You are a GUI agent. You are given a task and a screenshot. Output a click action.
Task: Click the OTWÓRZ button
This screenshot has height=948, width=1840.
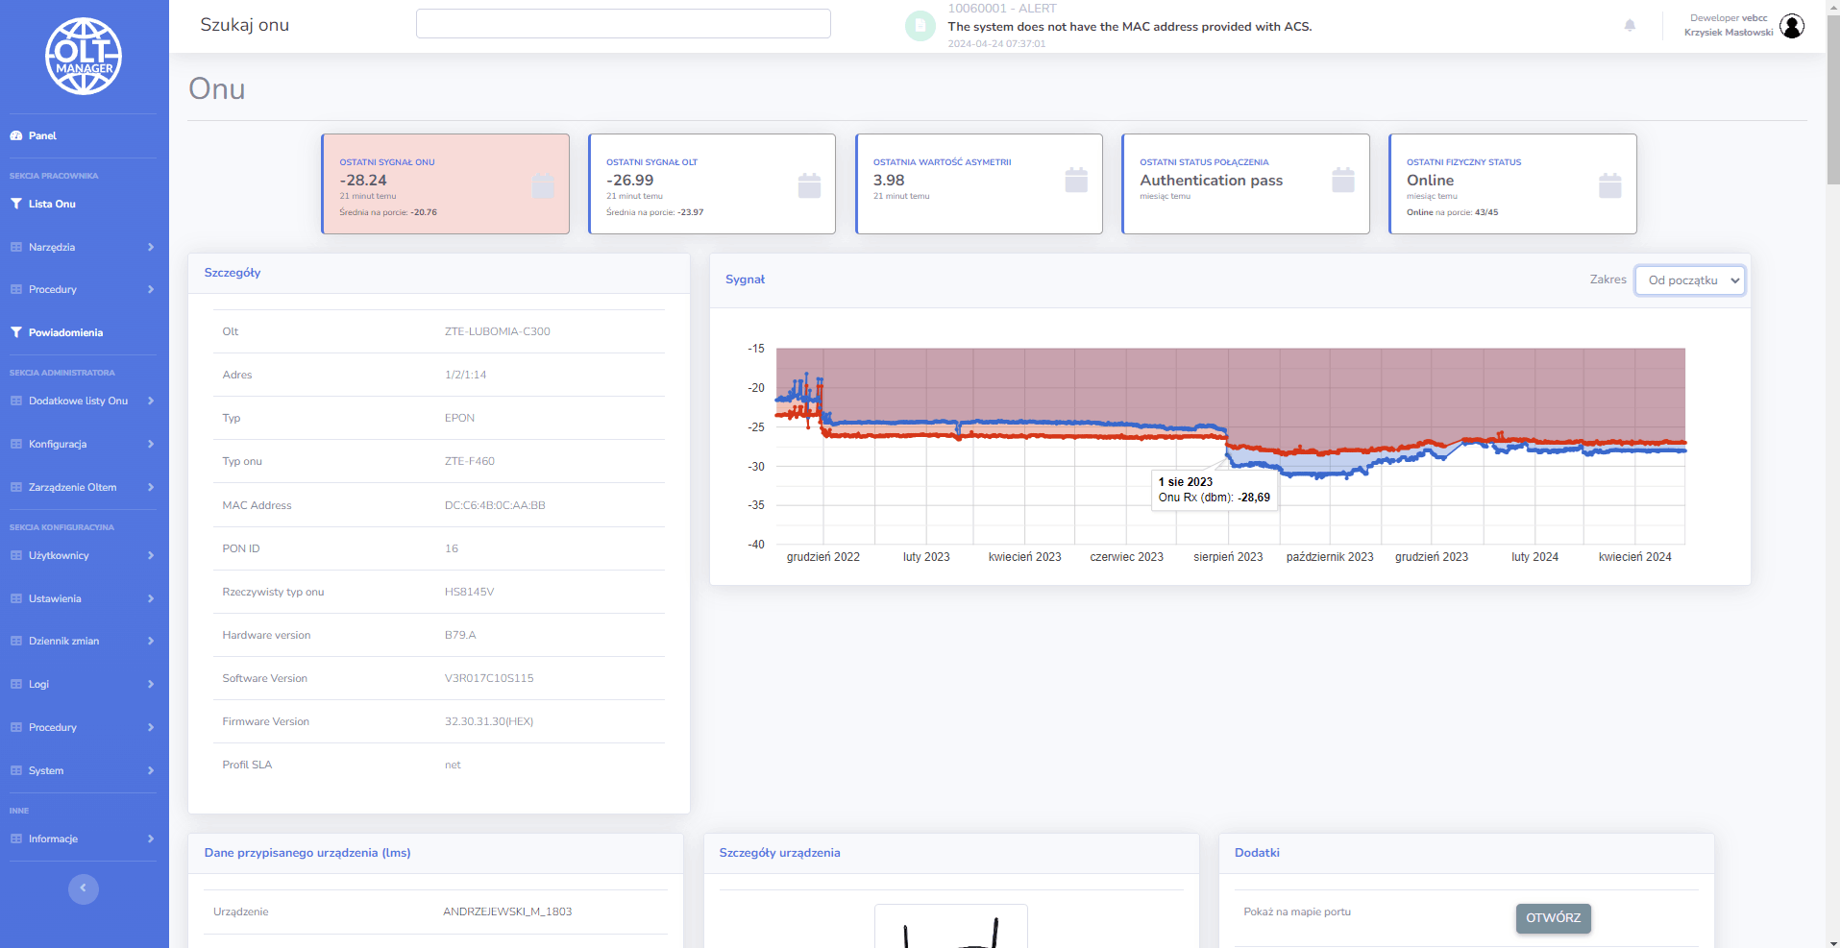tap(1552, 918)
